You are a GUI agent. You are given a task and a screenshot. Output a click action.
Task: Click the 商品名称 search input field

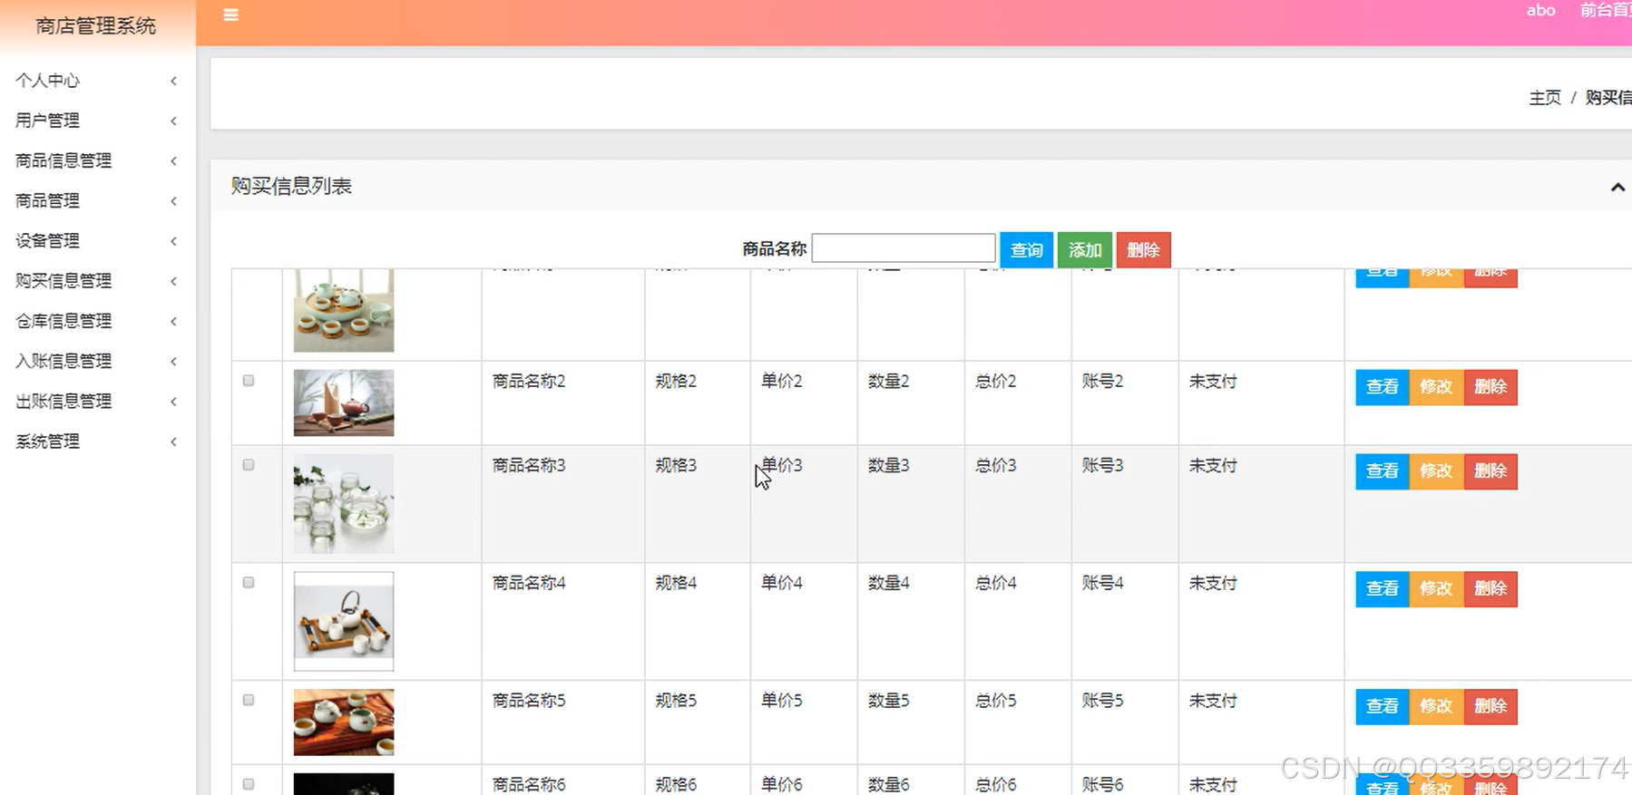point(904,248)
